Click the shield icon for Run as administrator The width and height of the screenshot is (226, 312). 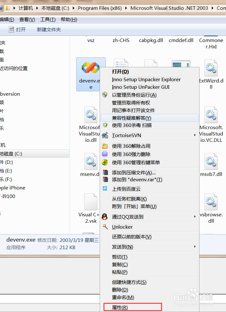(105, 95)
